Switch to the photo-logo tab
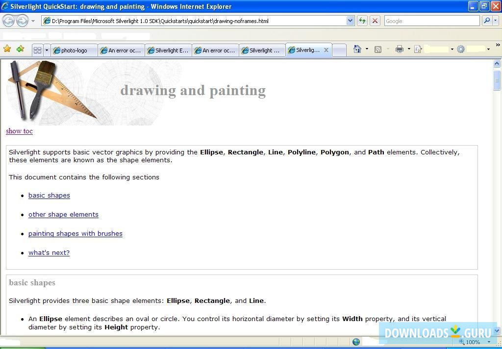Screen dimensions: 502x349 (75, 50)
